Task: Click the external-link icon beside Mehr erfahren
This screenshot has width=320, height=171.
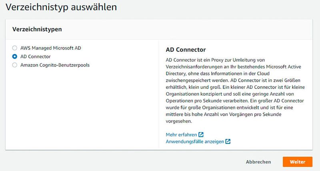Action: pos(201,134)
